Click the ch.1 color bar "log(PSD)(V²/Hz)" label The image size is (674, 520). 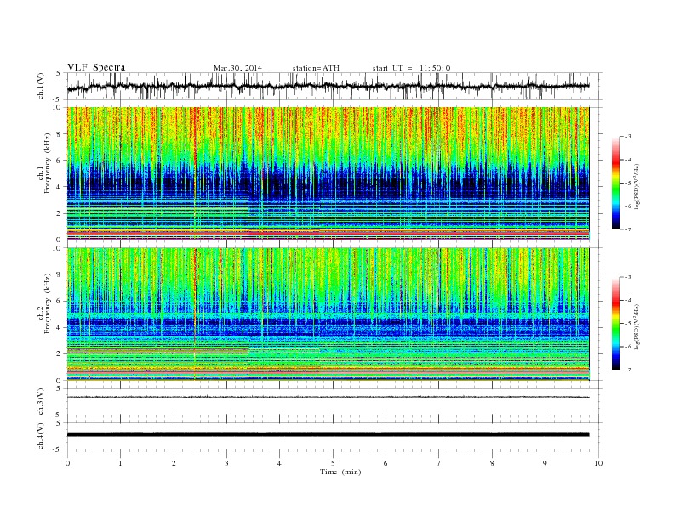point(637,185)
